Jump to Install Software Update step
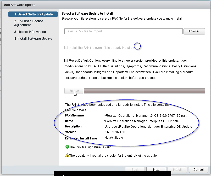 [33, 39]
